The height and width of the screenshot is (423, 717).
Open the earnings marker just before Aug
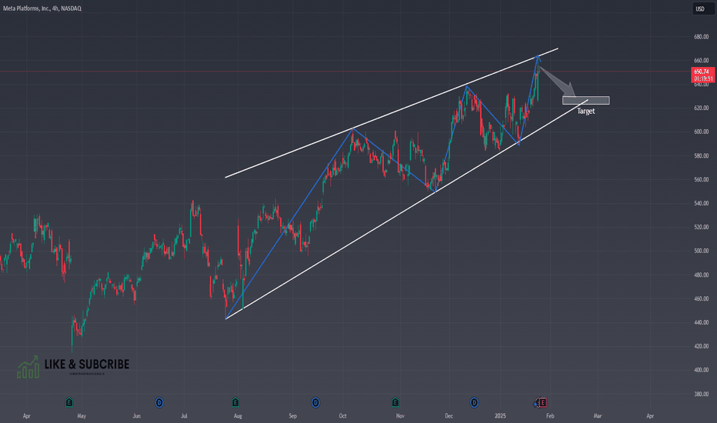tap(235, 402)
